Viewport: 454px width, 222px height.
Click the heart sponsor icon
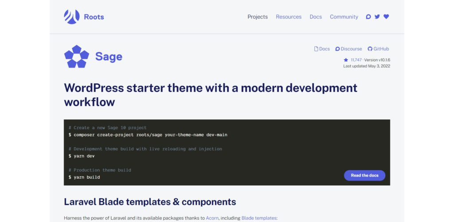(x=386, y=17)
